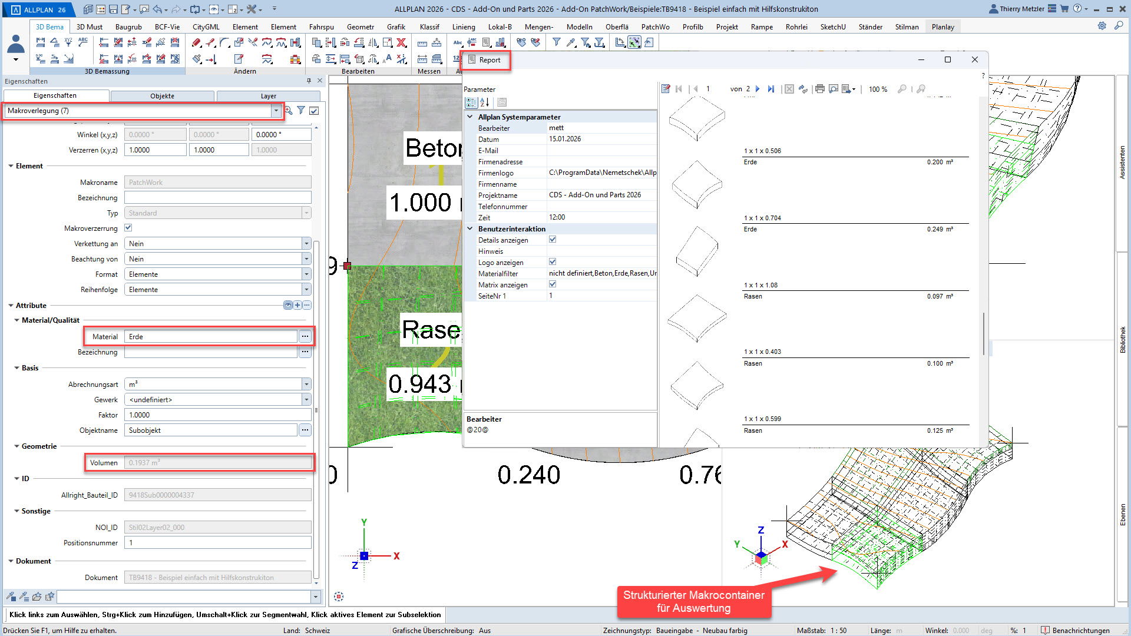Click the Objektname ellipsis button
The height and width of the screenshot is (636, 1131).
[305, 430]
